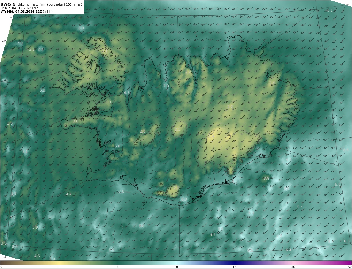Click the map value '6.3'
This screenshot has height=269, width=352.
347,241
